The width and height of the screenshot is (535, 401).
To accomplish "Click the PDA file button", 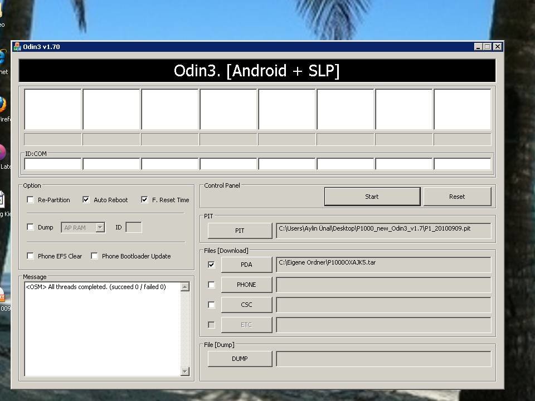I will pyautogui.click(x=247, y=265).
